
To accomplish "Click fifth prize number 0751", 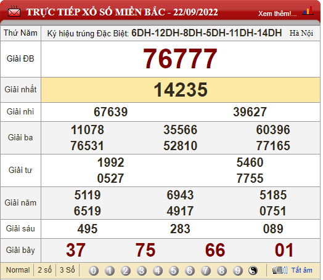I will click(x=273, y=211).
